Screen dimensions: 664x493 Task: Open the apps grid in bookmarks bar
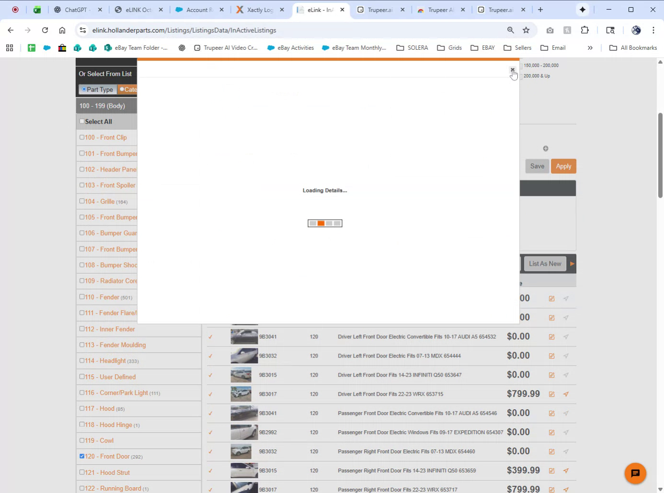pos(10,48)
